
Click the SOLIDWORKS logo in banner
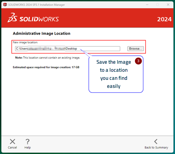(33, 18)
